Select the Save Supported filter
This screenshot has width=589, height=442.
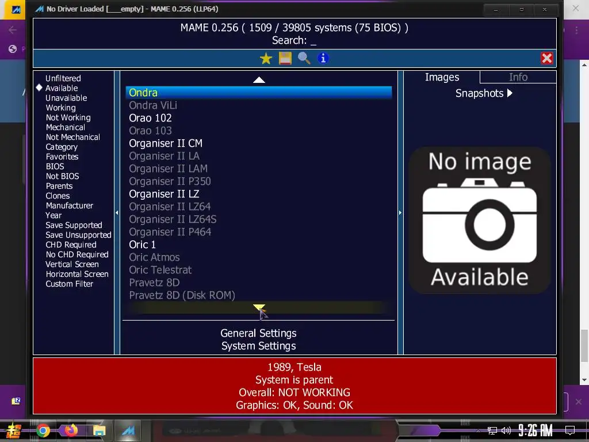click(x=74, y=225)
